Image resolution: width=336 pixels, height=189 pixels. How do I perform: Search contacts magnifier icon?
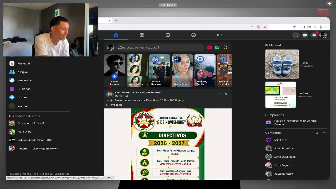coord(317,133)
